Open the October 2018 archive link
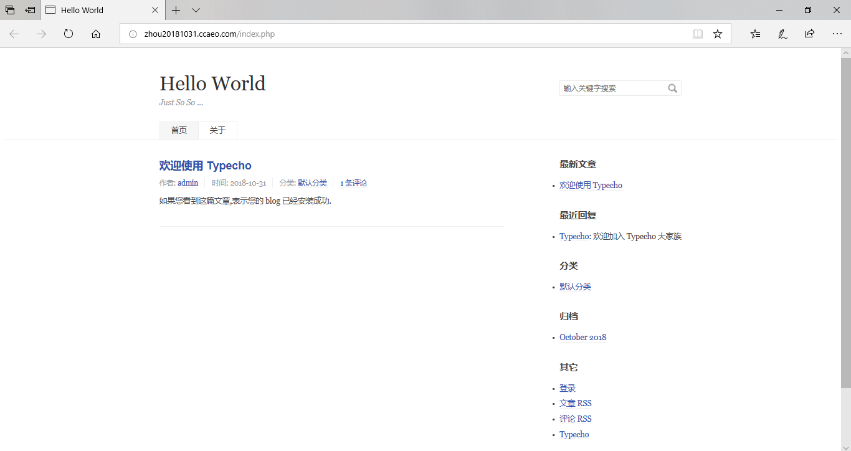851x451 pixels. click(582, 338)
